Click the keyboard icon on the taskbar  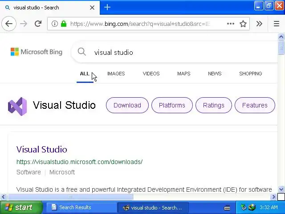coord(227,207)
